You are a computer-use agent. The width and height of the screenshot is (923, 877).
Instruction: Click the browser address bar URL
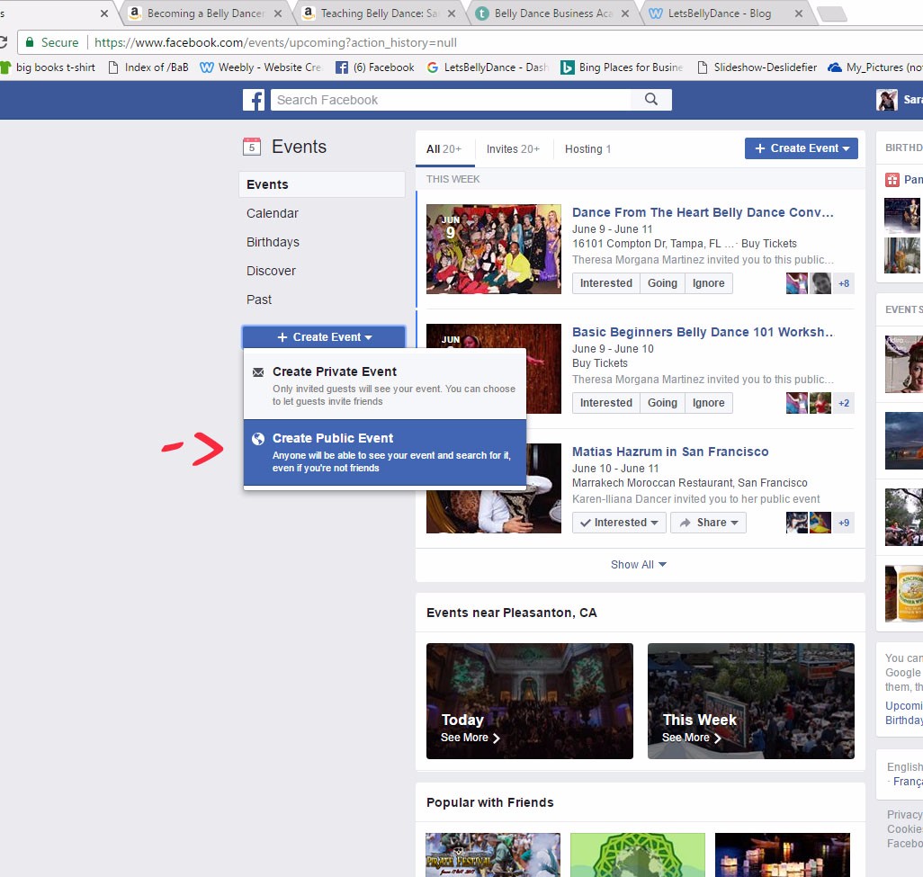[x=275, y=42]
